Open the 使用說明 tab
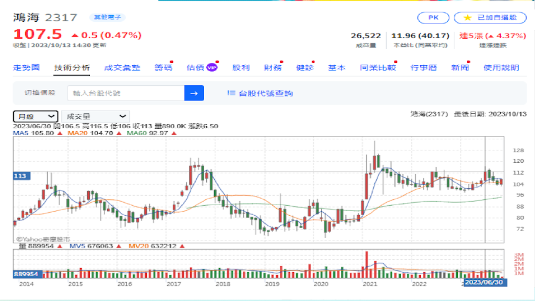The height and width of the screenshot is (301, 535). (501, 68)
